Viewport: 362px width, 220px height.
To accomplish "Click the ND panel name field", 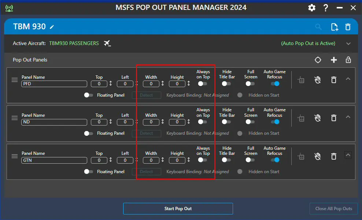I will (54, 122).
